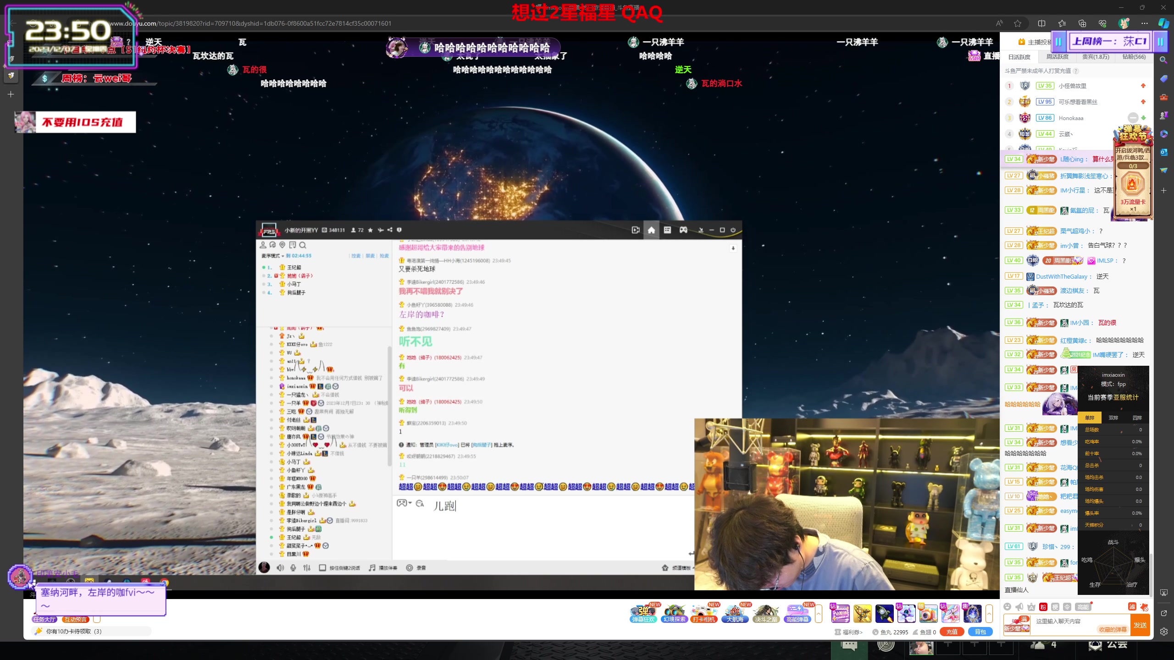Switch to the 贵宾(1.8万) tab
The image size is (1174, 660).
[x=1096, y=57]
